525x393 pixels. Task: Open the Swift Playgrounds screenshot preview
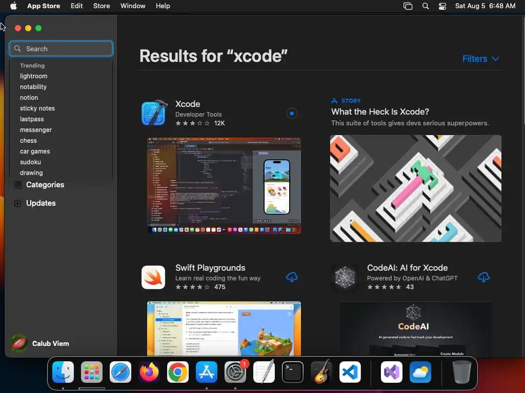(x=224, y=329)
